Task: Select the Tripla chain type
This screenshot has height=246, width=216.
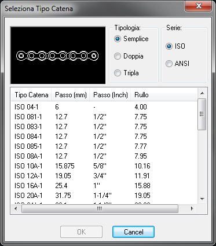Action: point(126,73)
